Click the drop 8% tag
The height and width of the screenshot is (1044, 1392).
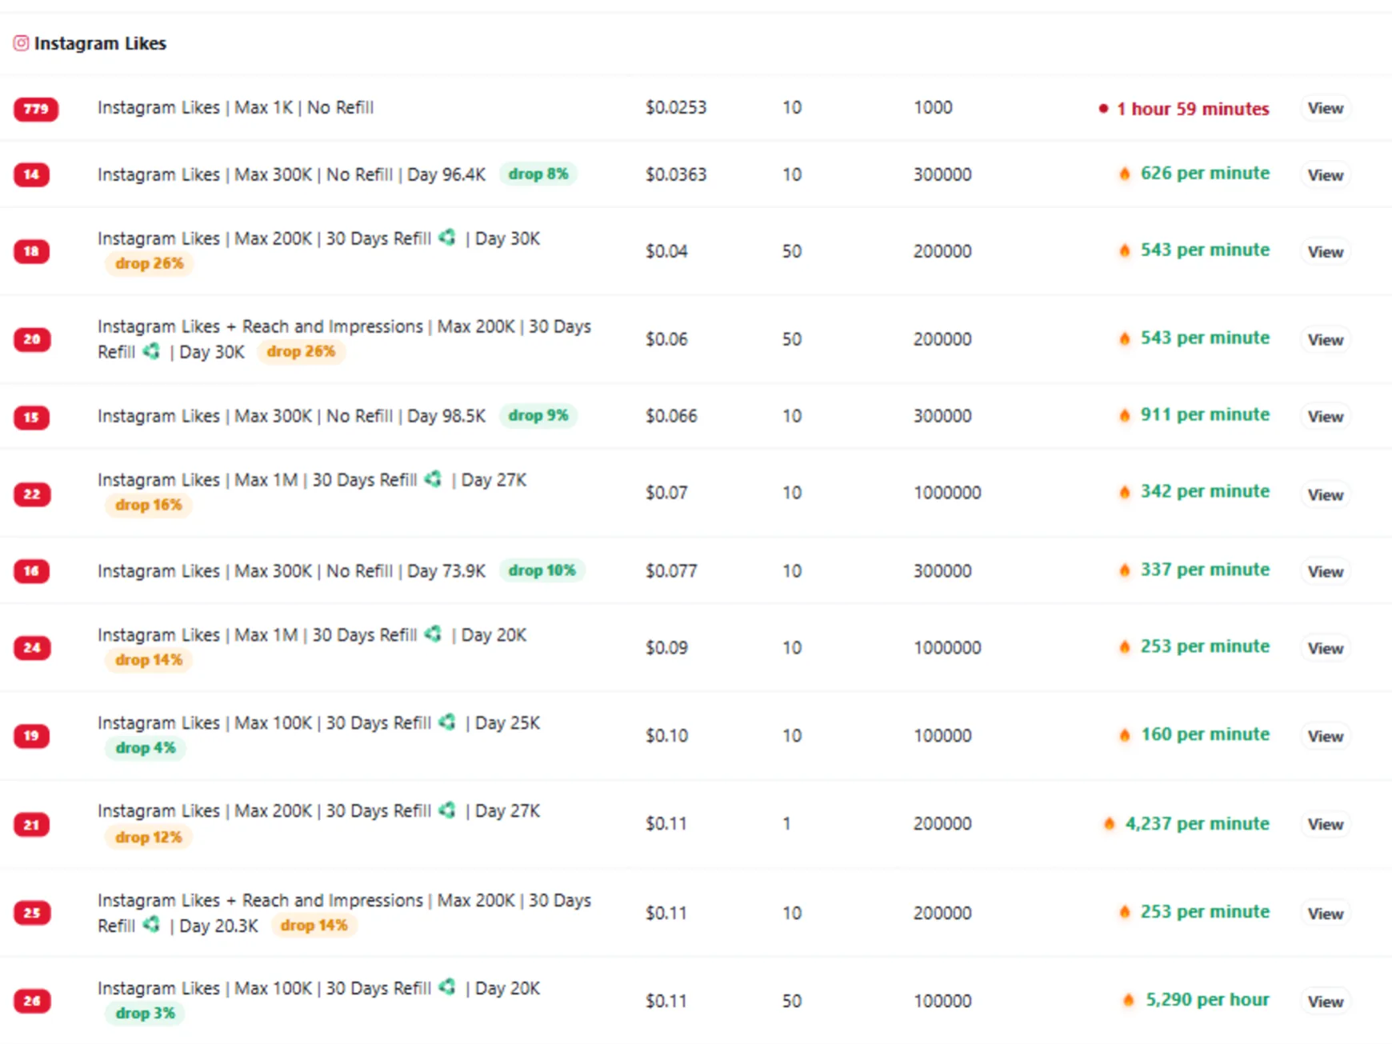pos(538,174)
